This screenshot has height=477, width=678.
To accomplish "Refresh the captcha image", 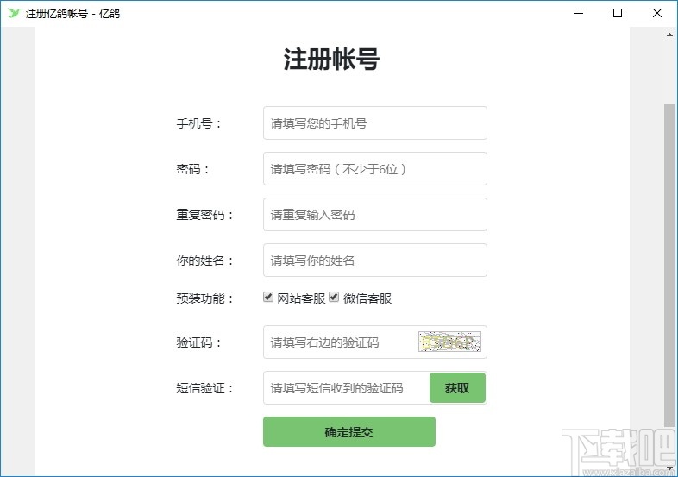I will click(x=449, y=342).
